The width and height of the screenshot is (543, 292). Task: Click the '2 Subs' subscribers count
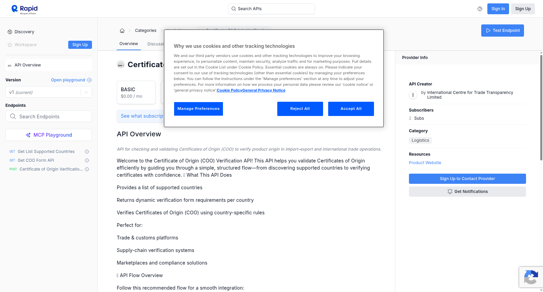tap(416, 118)
